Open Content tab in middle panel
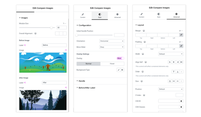The height and width of the screenshot is (117, 201). [83, 16]
